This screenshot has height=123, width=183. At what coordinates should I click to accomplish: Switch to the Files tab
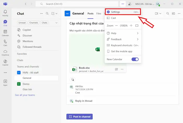(99, 14)
